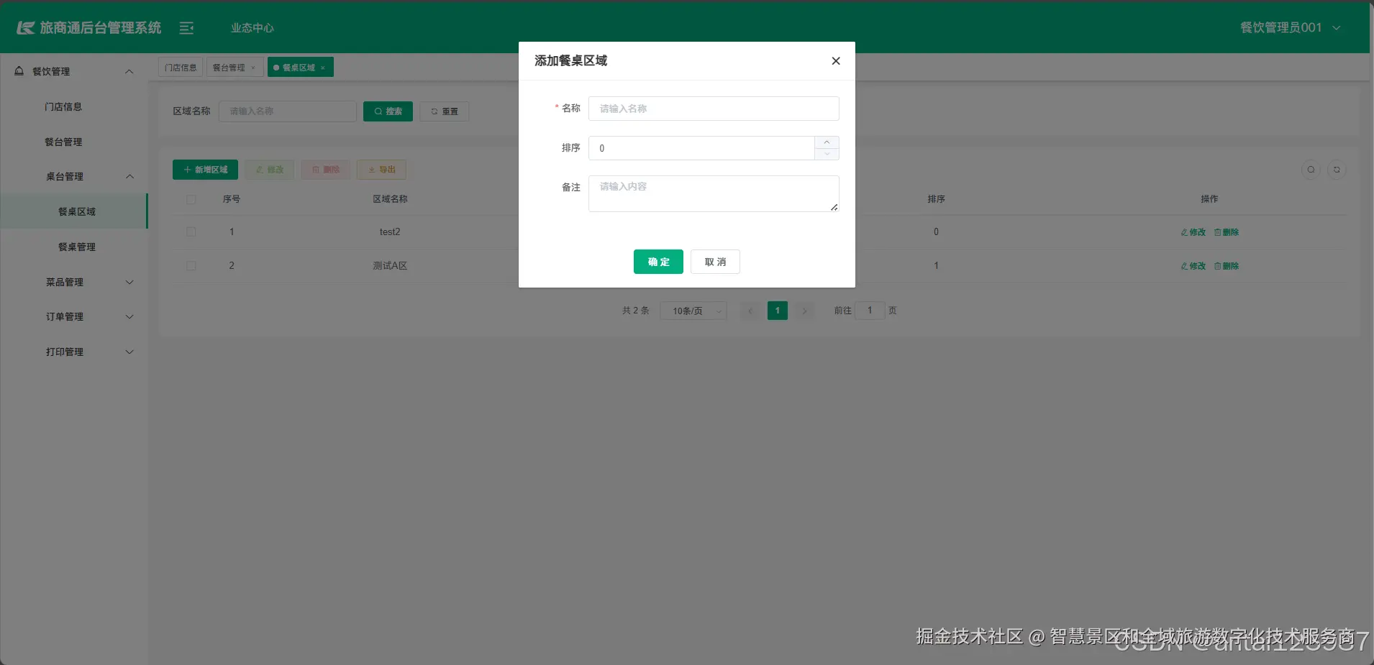Open the 餐饮管理员001 user dropdown
The width and height of the screenshot is (1374, 665).
[x=1290, y=27]
